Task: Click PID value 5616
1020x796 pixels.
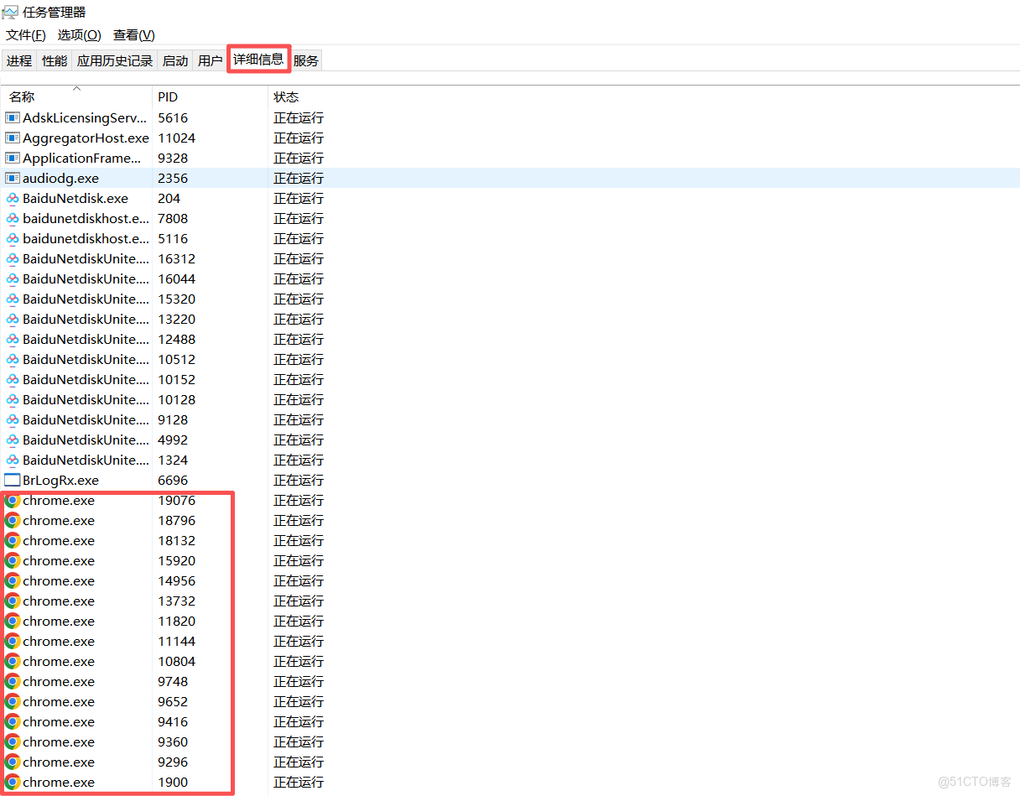Action: [173, 117]
